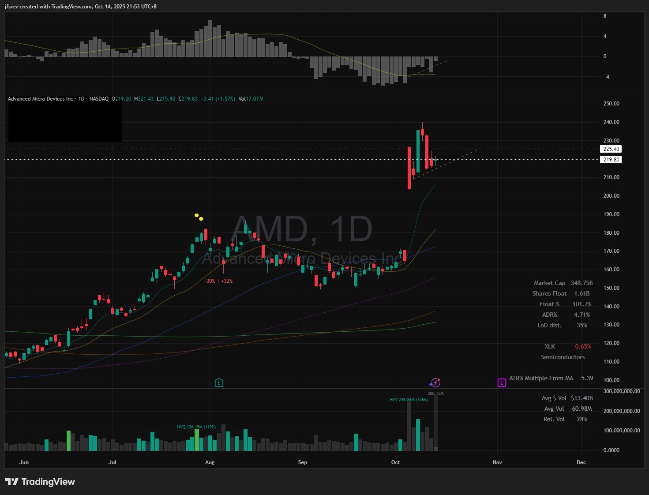Click the 'Sep' label on the time axis
The width and height of the screenshot is (649, 495).
pos(303,462)
